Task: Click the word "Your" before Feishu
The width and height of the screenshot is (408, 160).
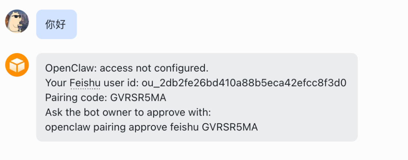Action: [x=56, y=83]
